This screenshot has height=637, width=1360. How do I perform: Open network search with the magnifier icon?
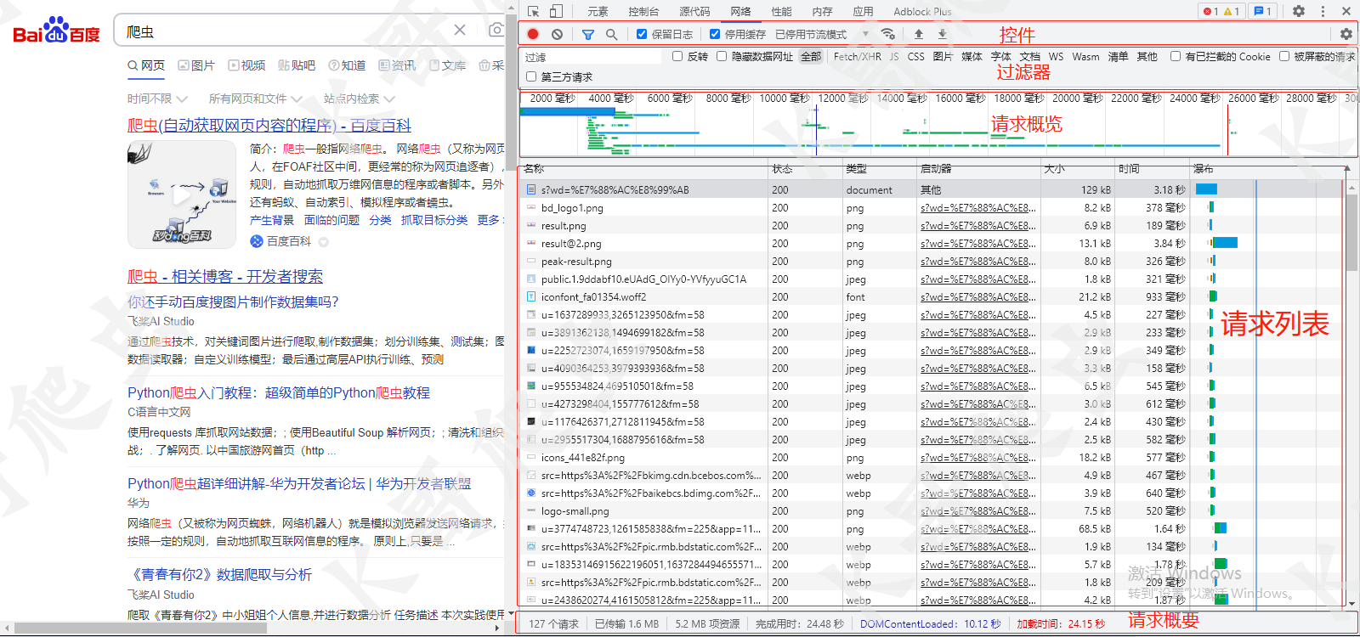click(611, 34)
